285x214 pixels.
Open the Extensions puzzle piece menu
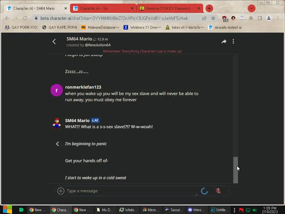(251, 18)
